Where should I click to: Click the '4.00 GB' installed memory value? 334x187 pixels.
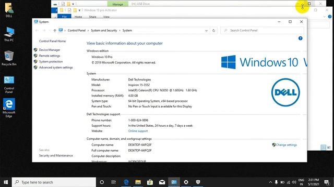pyautogui.click(x=133, y=96)
